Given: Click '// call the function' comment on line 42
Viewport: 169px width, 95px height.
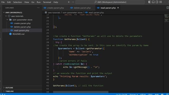Looking at the screenshot, I should pyautogui.click(x=91, y=85).
